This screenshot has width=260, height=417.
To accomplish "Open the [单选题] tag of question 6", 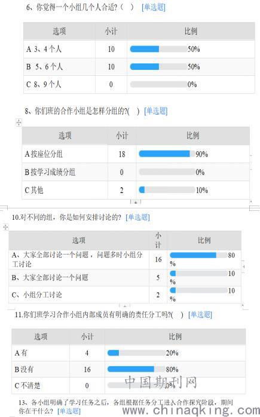I will click(x=154, y=7).
